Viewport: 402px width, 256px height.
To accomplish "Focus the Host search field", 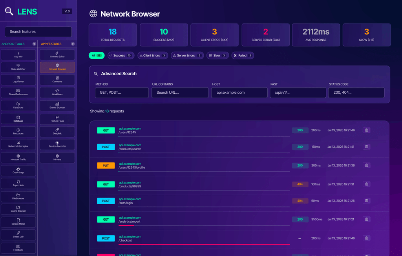I will tap(239, 93).
